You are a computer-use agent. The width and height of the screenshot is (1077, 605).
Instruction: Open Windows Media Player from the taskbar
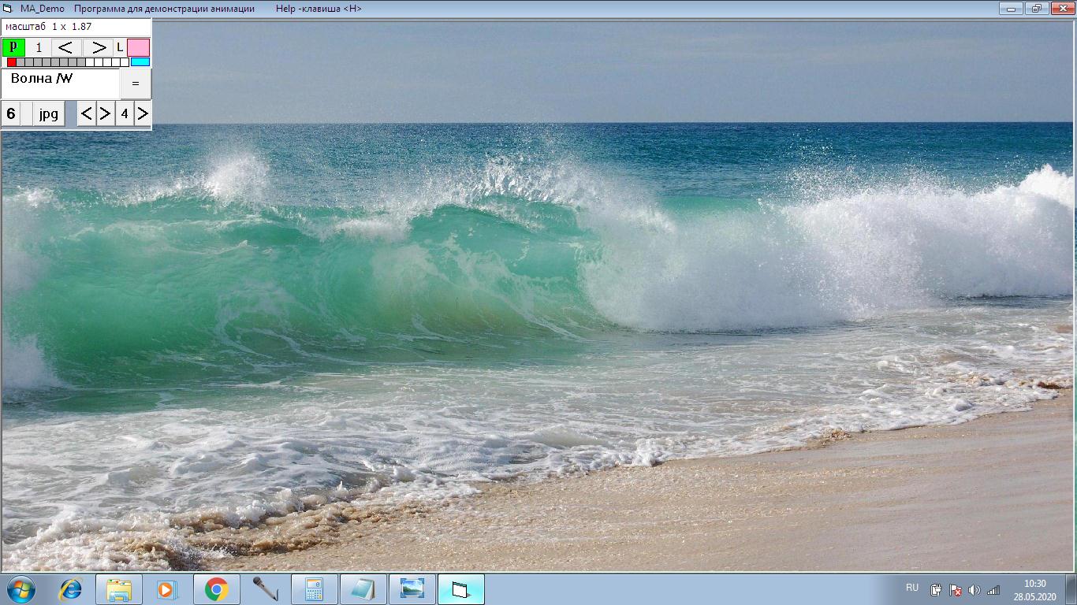167,589
